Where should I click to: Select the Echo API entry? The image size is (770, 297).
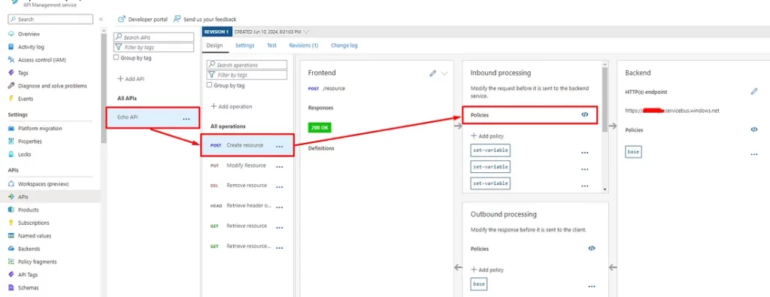click(x=153, y=118)
